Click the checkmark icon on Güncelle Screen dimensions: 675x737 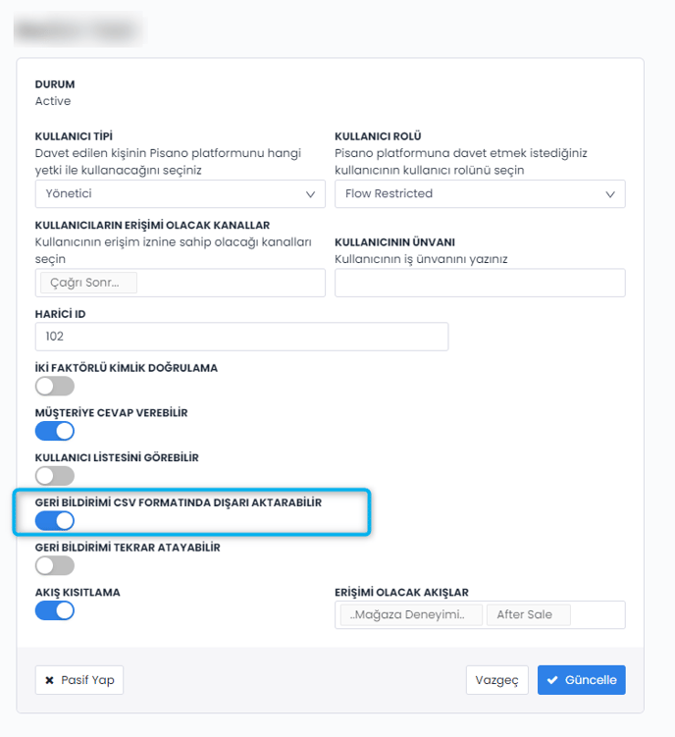[x=553, y=680]
